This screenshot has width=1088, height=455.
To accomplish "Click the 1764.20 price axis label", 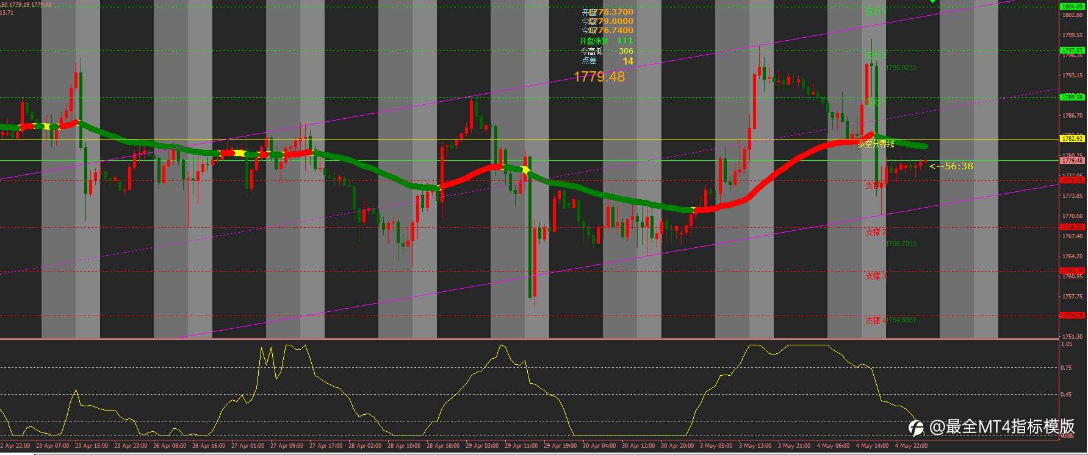I will pyautogui.click(x=1072, y=256).
